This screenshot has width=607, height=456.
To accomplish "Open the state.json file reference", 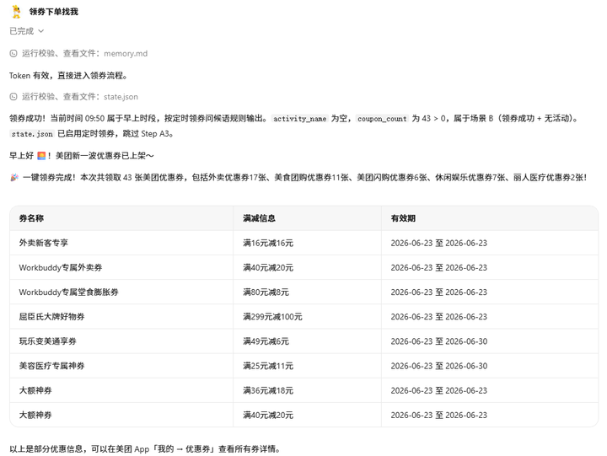I will 121,97.
